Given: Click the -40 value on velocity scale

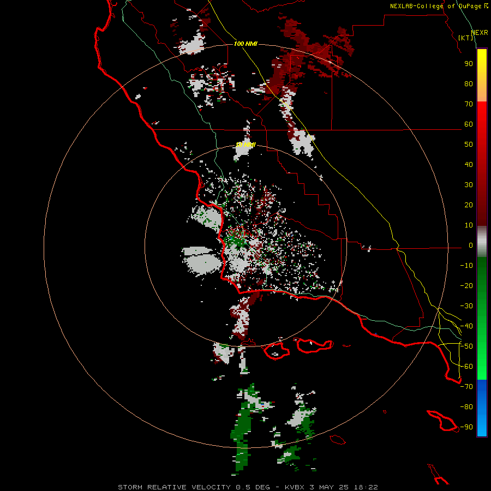Looking at the screenshot, I should pyautogui.click(x=466, y=326).
